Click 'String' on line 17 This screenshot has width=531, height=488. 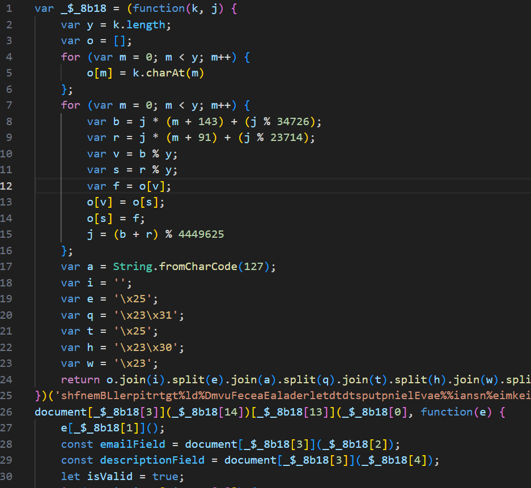coord(133,267)
